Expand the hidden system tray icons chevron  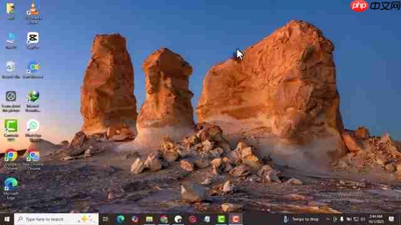[x=328, y=219]
